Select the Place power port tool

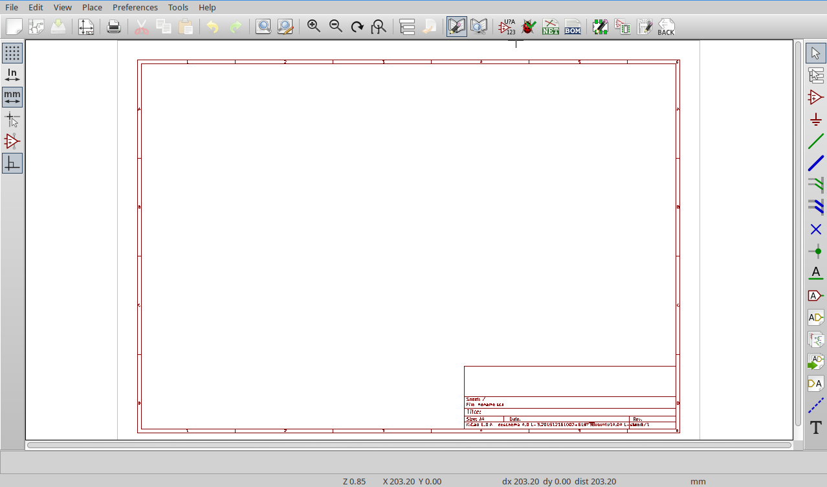(815, 119)
